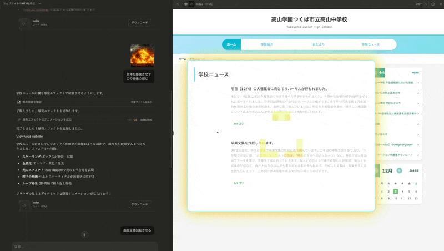Click the top Index file code icon
The width and height of the screenshot is (444, 251).
pos(23,23)
